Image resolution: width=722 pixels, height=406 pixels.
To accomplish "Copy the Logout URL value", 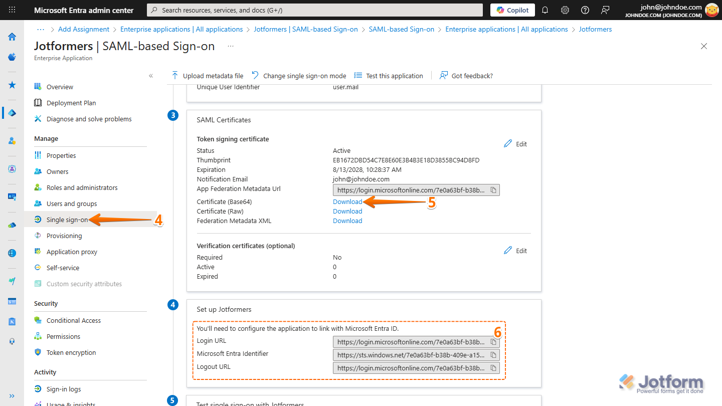I will tap(493, 368).
